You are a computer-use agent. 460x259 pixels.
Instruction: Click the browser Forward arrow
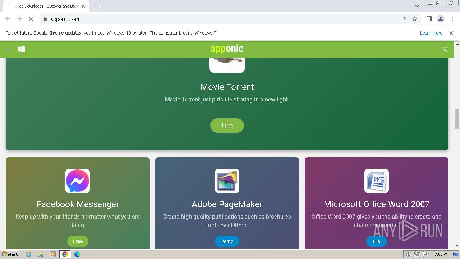click(x=19, y=19)
